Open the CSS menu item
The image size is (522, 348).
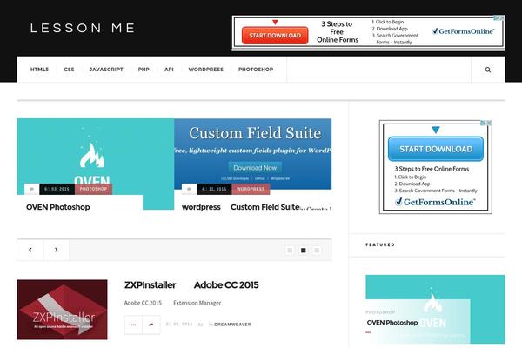tap(69, 70)
